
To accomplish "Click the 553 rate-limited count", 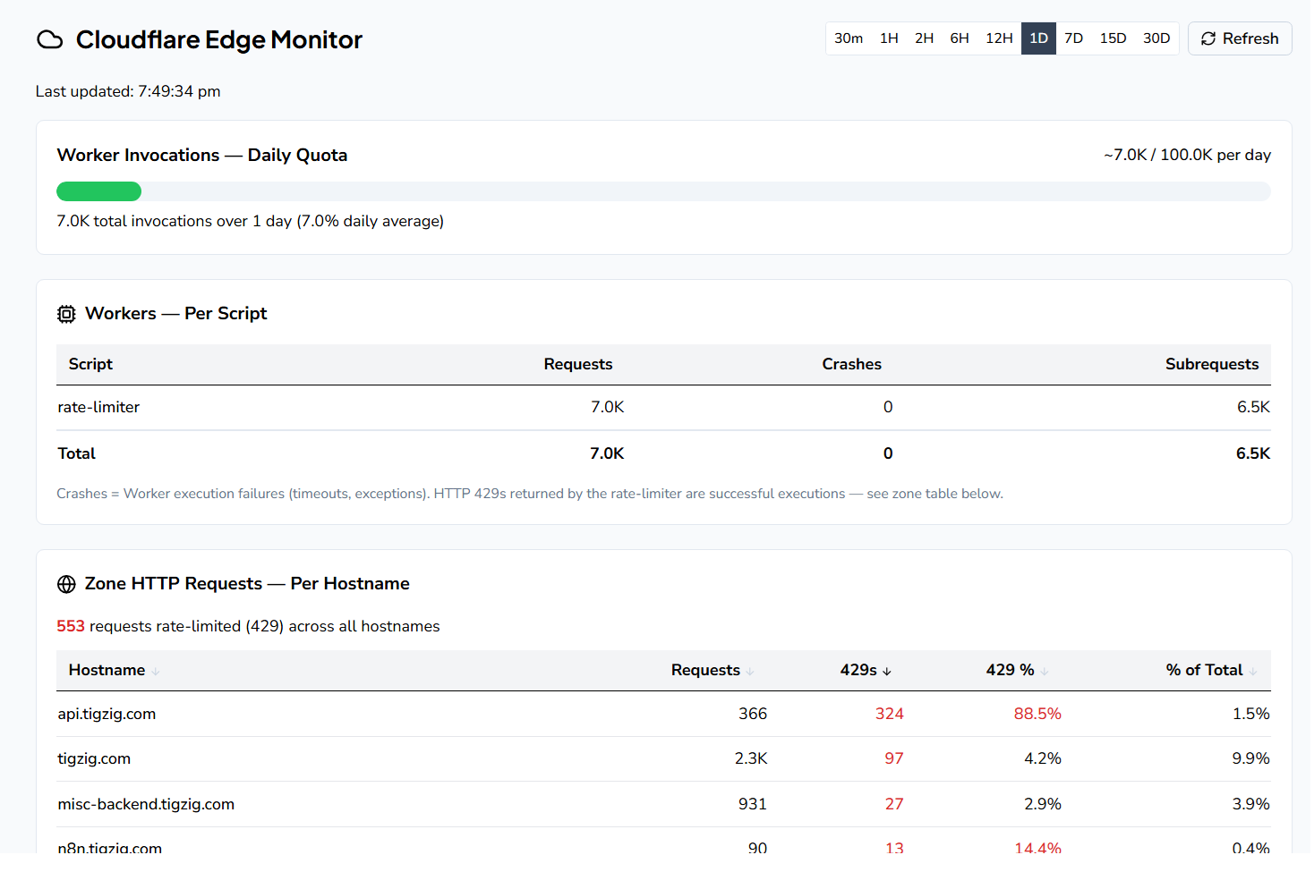I will [71, 627].
